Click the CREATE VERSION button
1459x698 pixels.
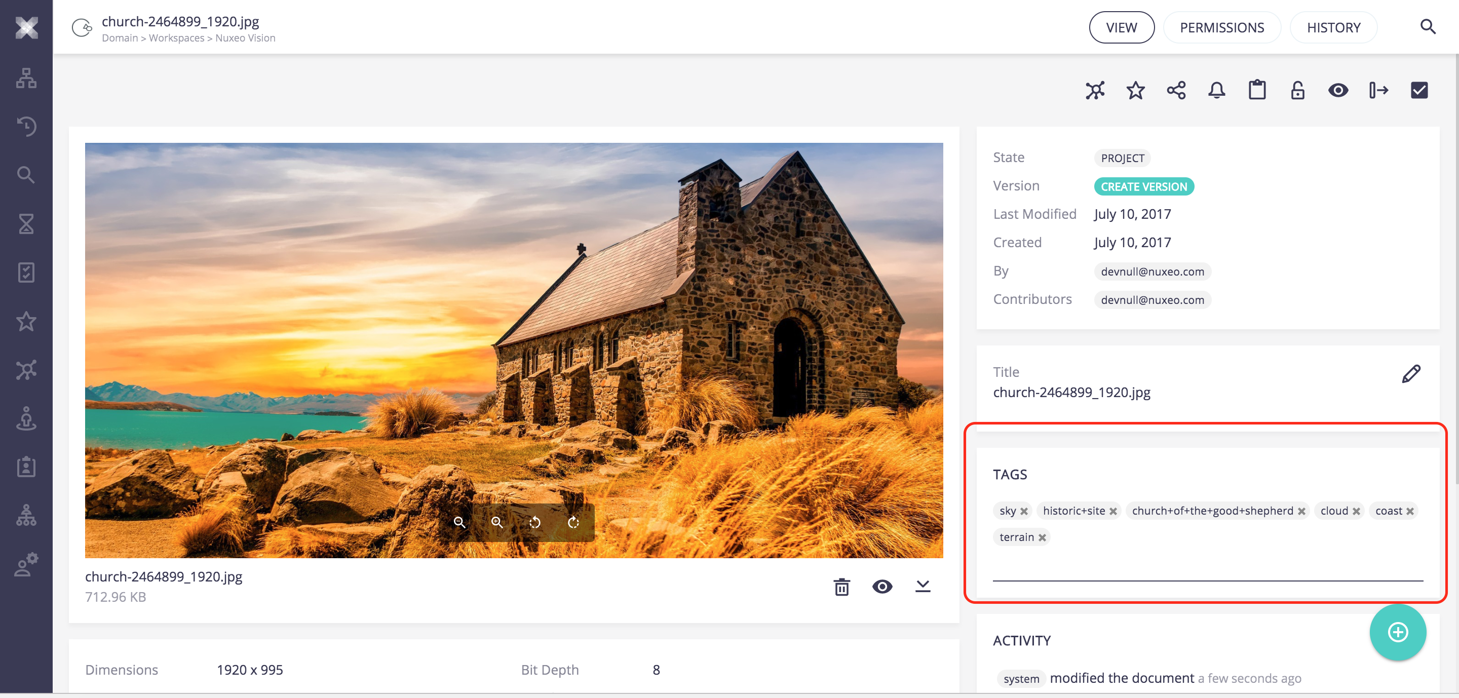click(1143, 187)
